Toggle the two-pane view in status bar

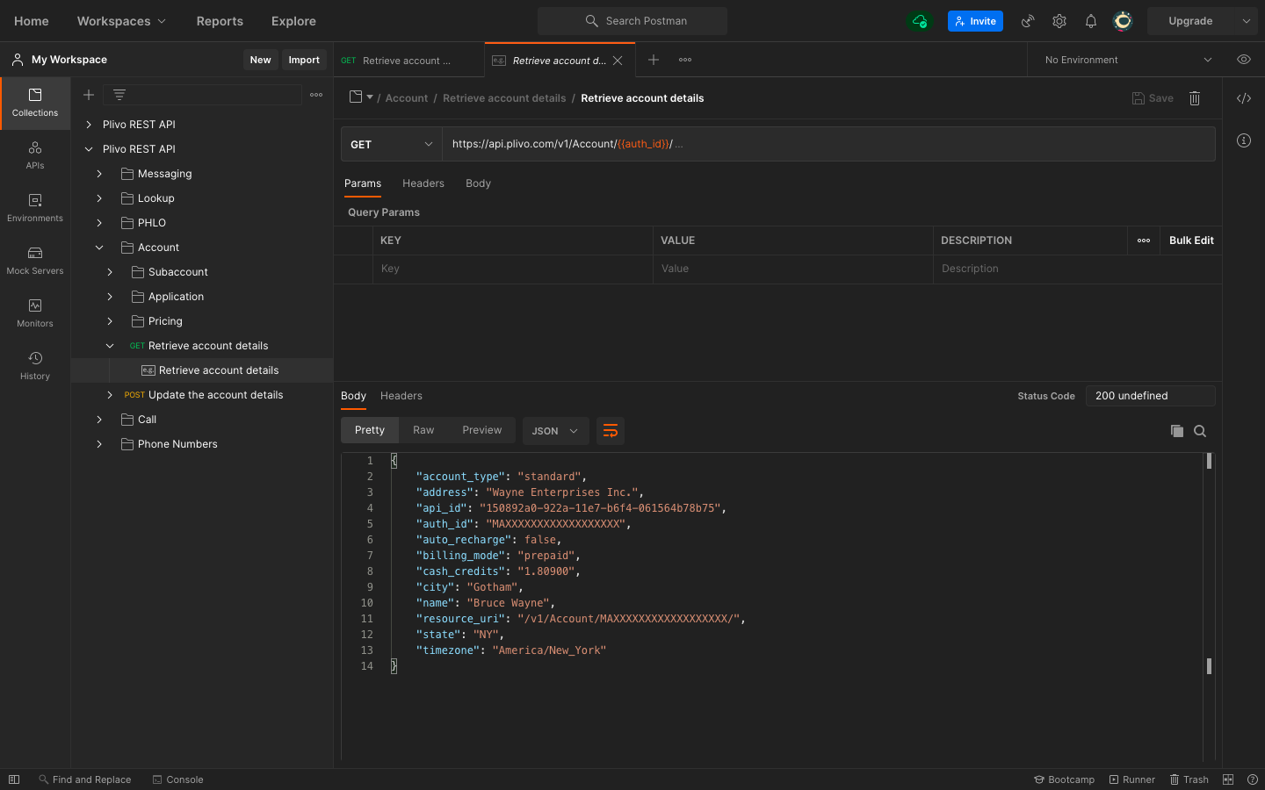[1228, 779]
